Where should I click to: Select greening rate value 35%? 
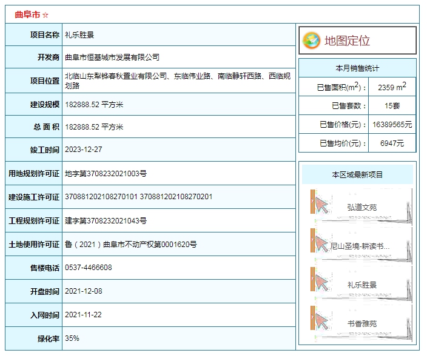pos(72,338)
